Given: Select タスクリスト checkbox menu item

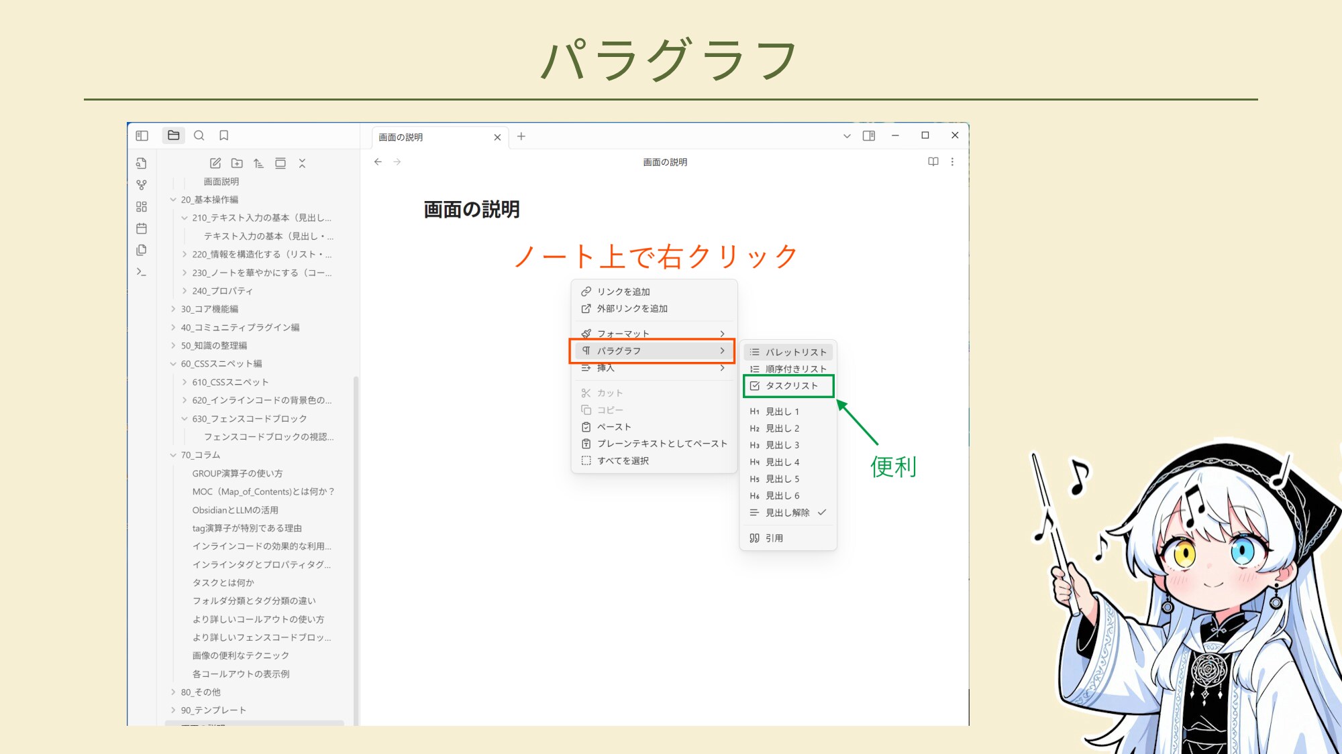Looking at the screenshot, I should [x=791, y=386].
